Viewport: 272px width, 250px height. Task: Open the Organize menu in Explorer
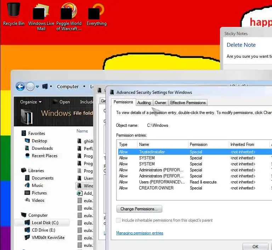(x=31, y=102)
